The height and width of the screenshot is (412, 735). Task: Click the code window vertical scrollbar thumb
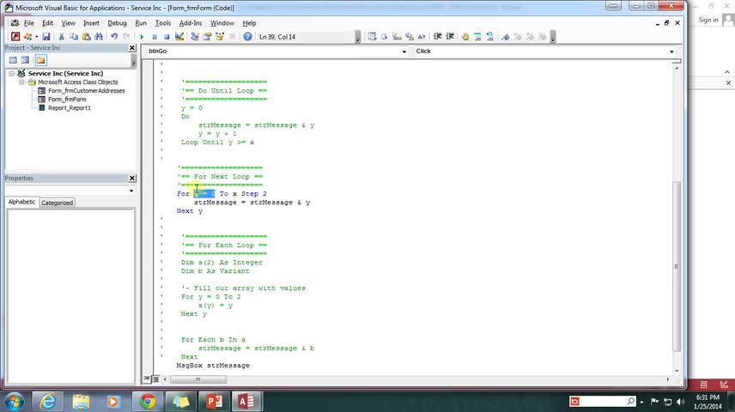point(677,266)
